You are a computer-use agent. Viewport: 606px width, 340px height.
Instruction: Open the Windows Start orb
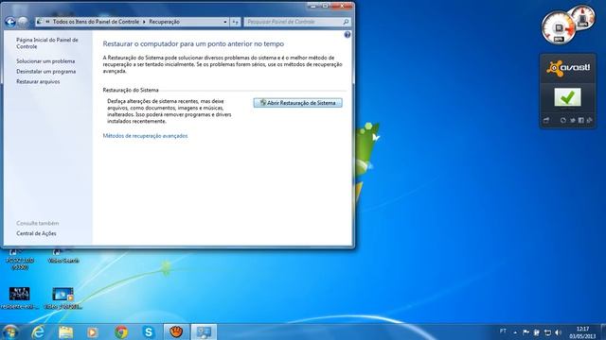(10, 331)
